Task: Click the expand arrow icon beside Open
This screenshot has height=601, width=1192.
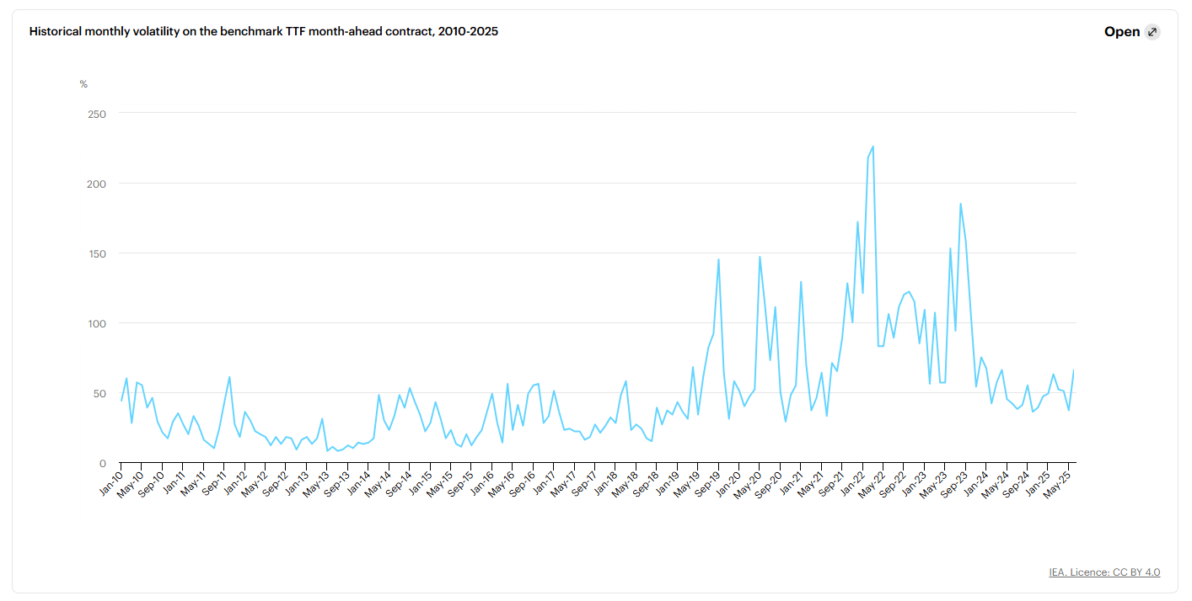Action: [1152, 31]
